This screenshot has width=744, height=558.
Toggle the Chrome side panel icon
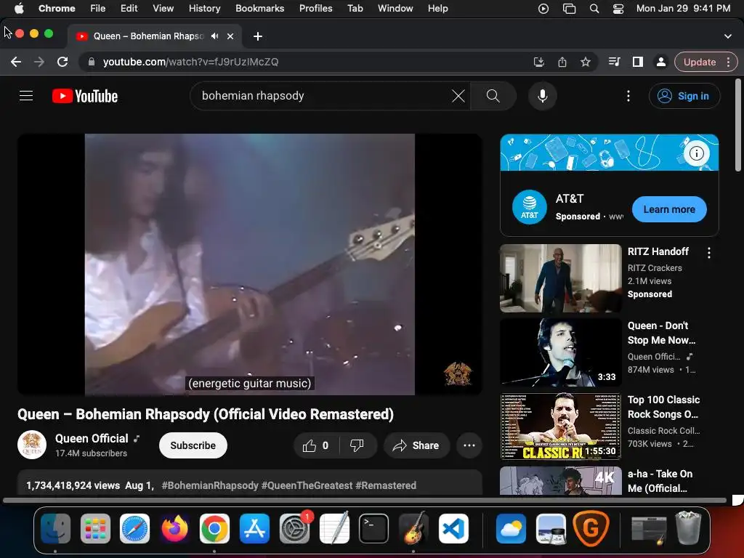click(638, 62)
